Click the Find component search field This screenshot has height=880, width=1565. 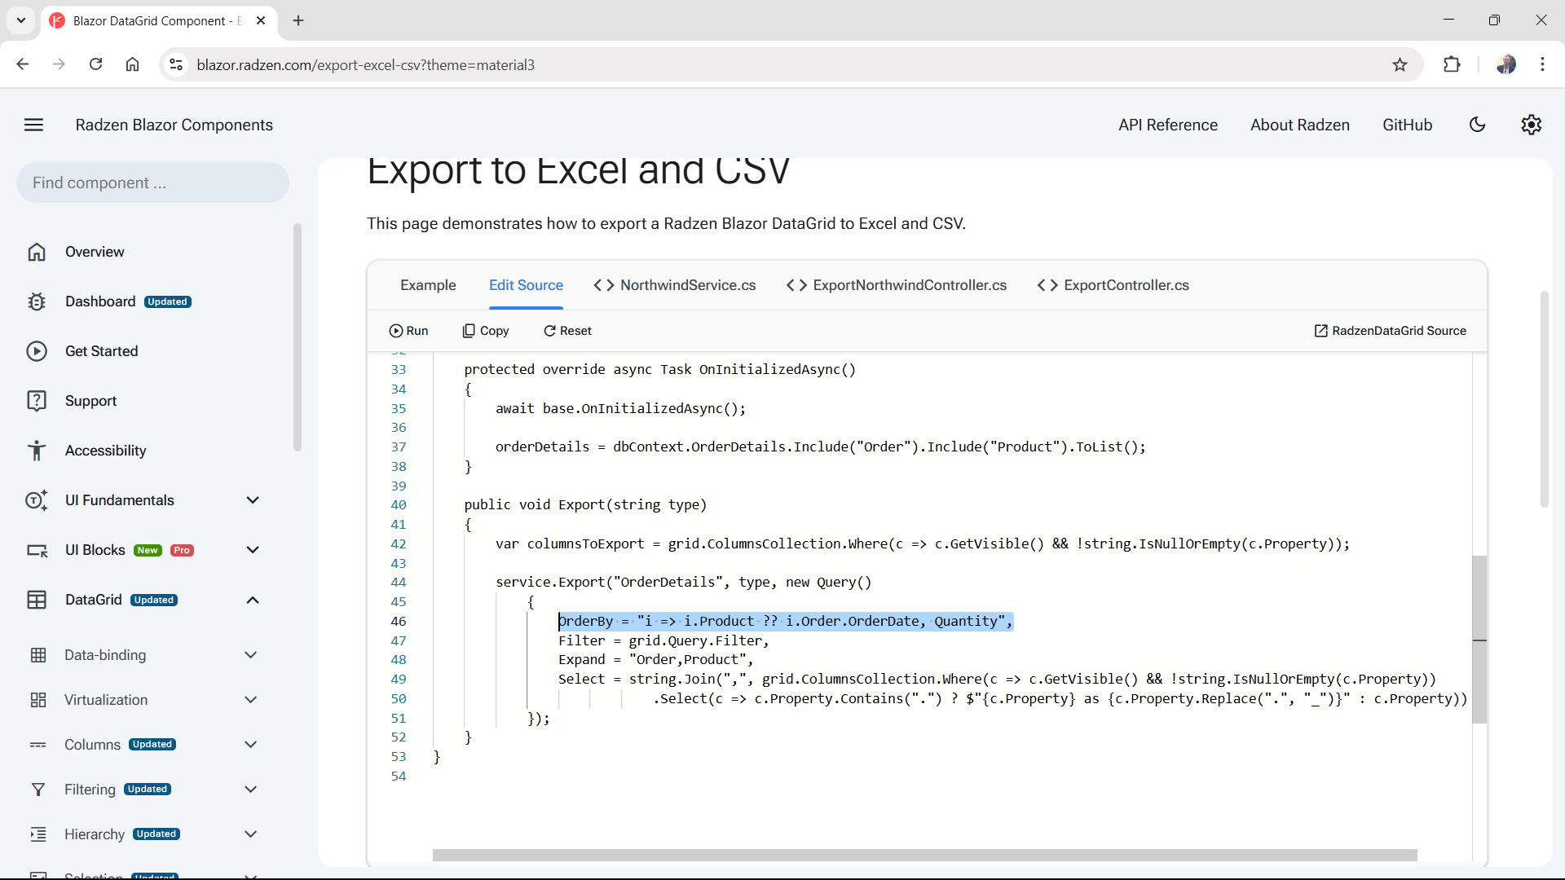coord(152,183)
